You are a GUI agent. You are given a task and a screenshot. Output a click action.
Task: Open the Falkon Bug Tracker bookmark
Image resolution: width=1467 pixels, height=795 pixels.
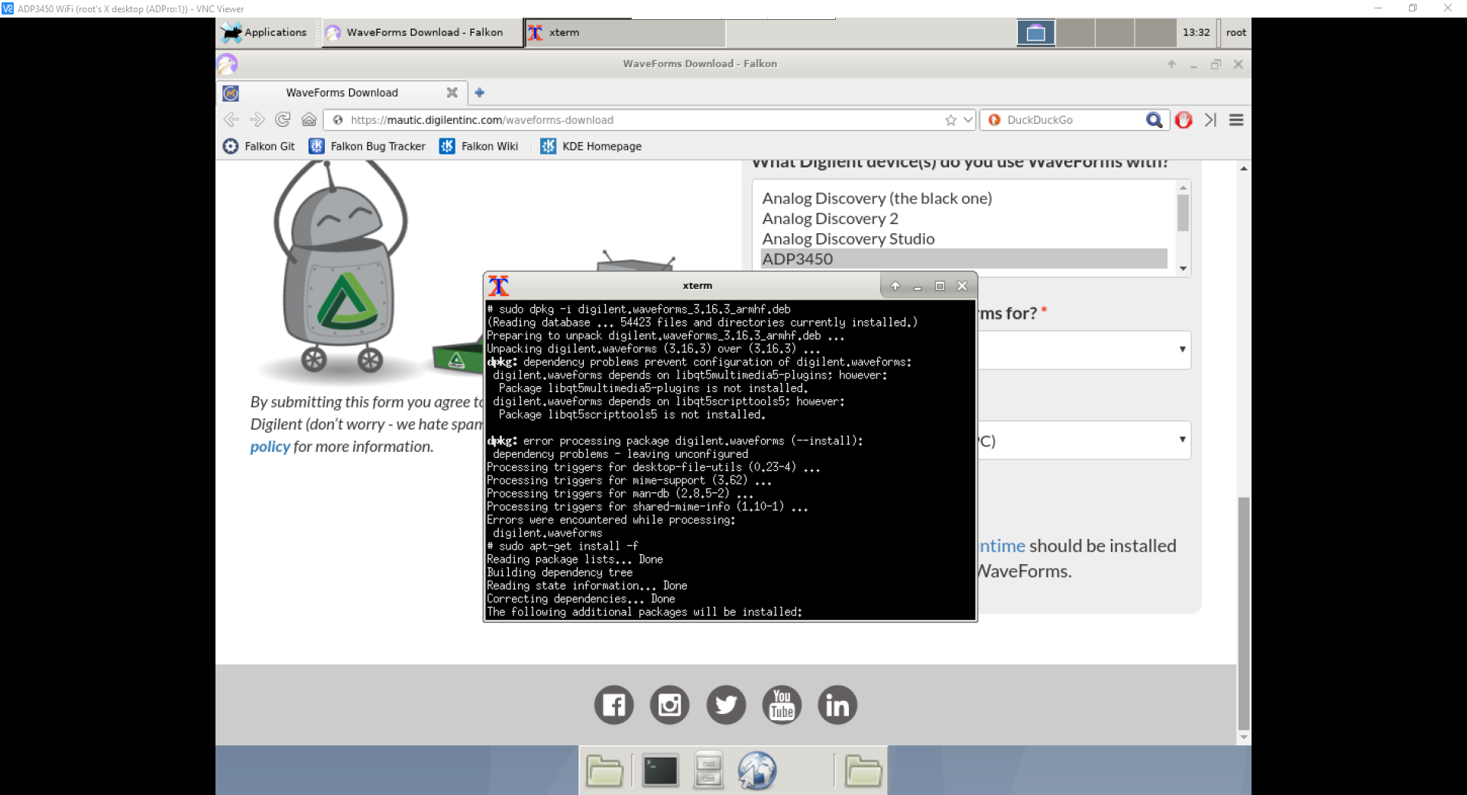pos(367,146)
